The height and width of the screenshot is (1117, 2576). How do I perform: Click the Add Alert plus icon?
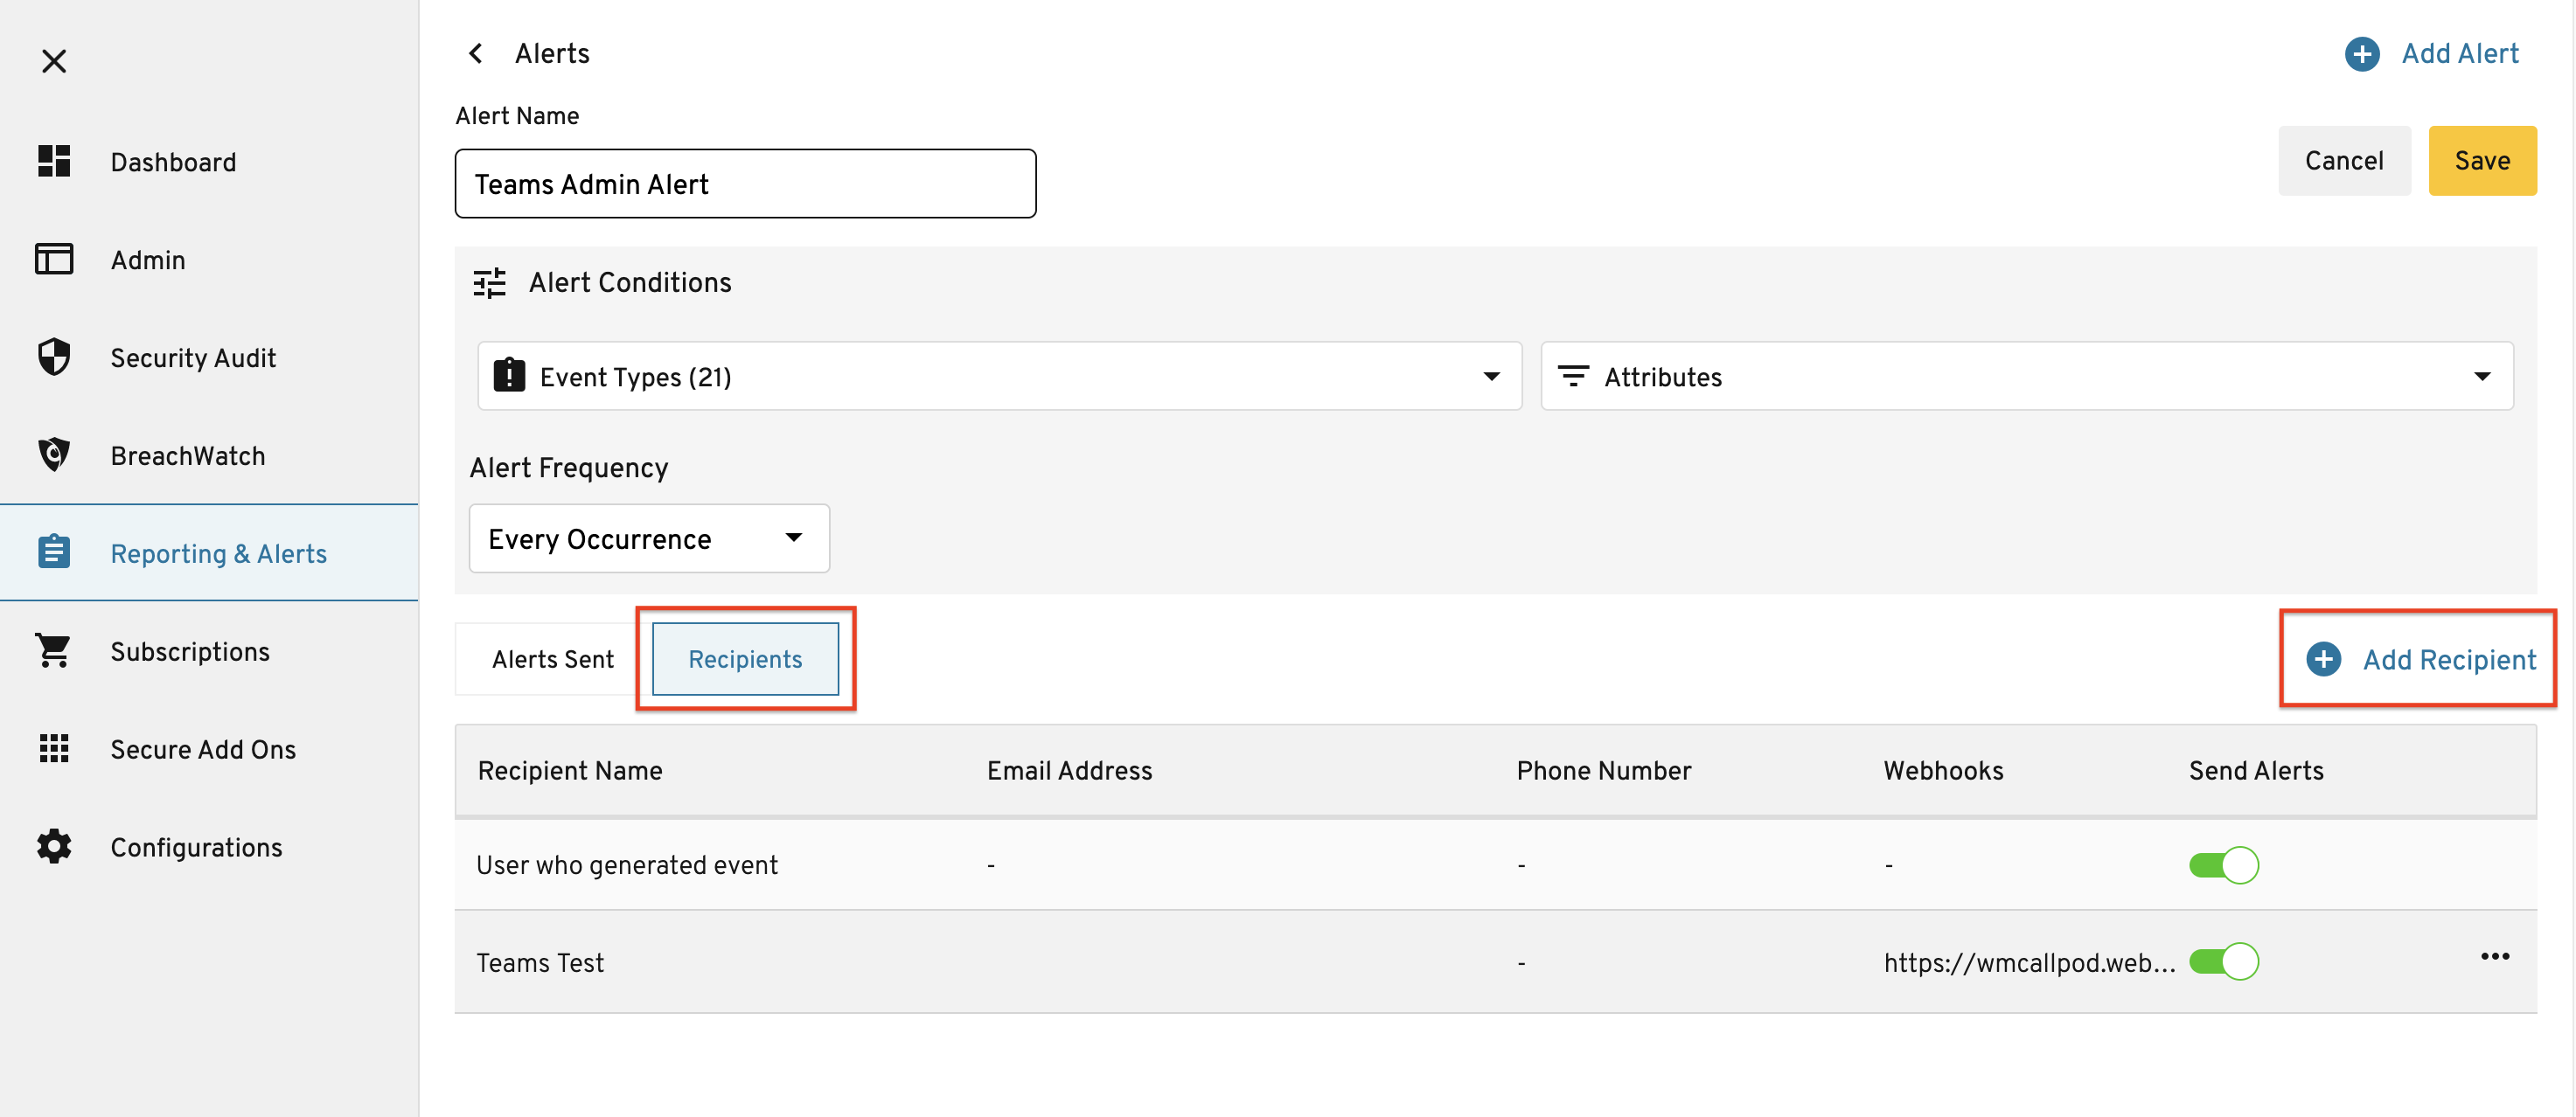point(2362,54)
